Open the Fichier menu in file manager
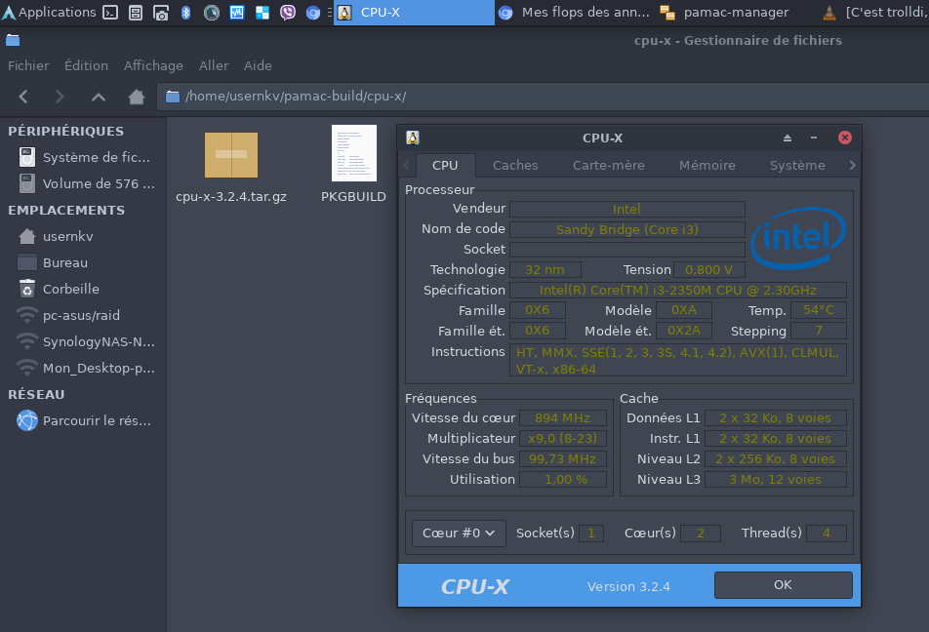 28,65
